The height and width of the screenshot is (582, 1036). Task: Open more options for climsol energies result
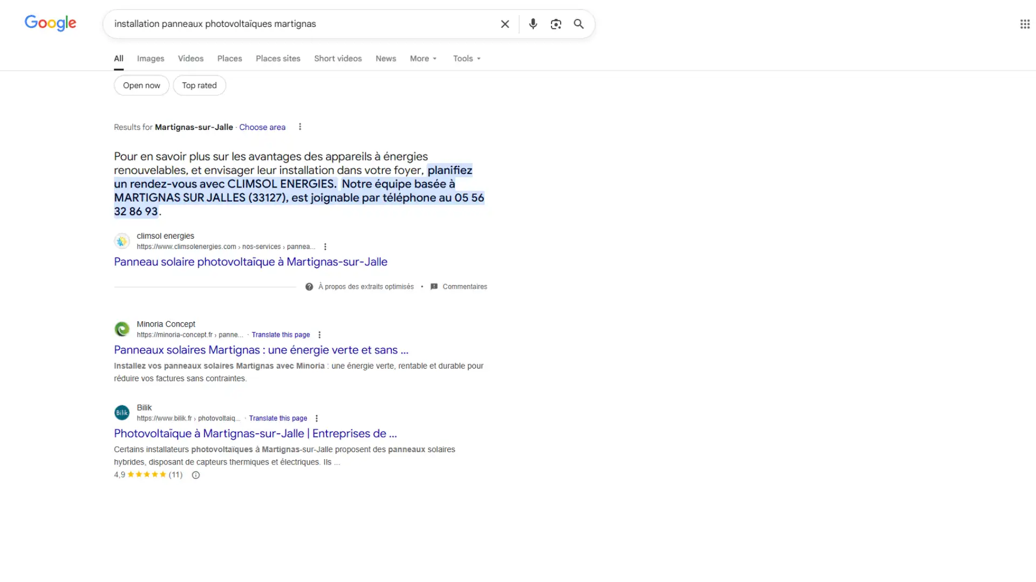(x=325, y=247)
